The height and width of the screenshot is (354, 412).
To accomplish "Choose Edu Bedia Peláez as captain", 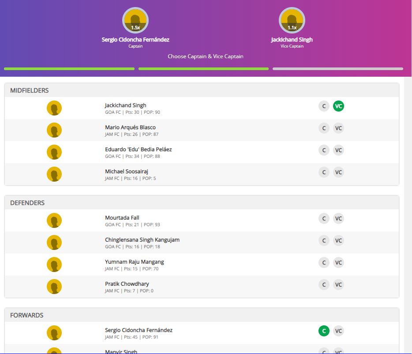I will [324, 150].
